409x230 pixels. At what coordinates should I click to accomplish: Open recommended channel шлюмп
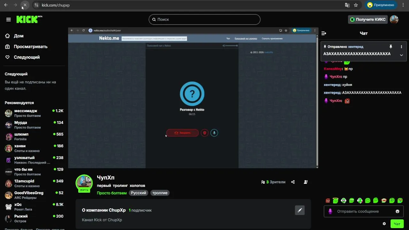pyautogui.click(x=34, y=136)
